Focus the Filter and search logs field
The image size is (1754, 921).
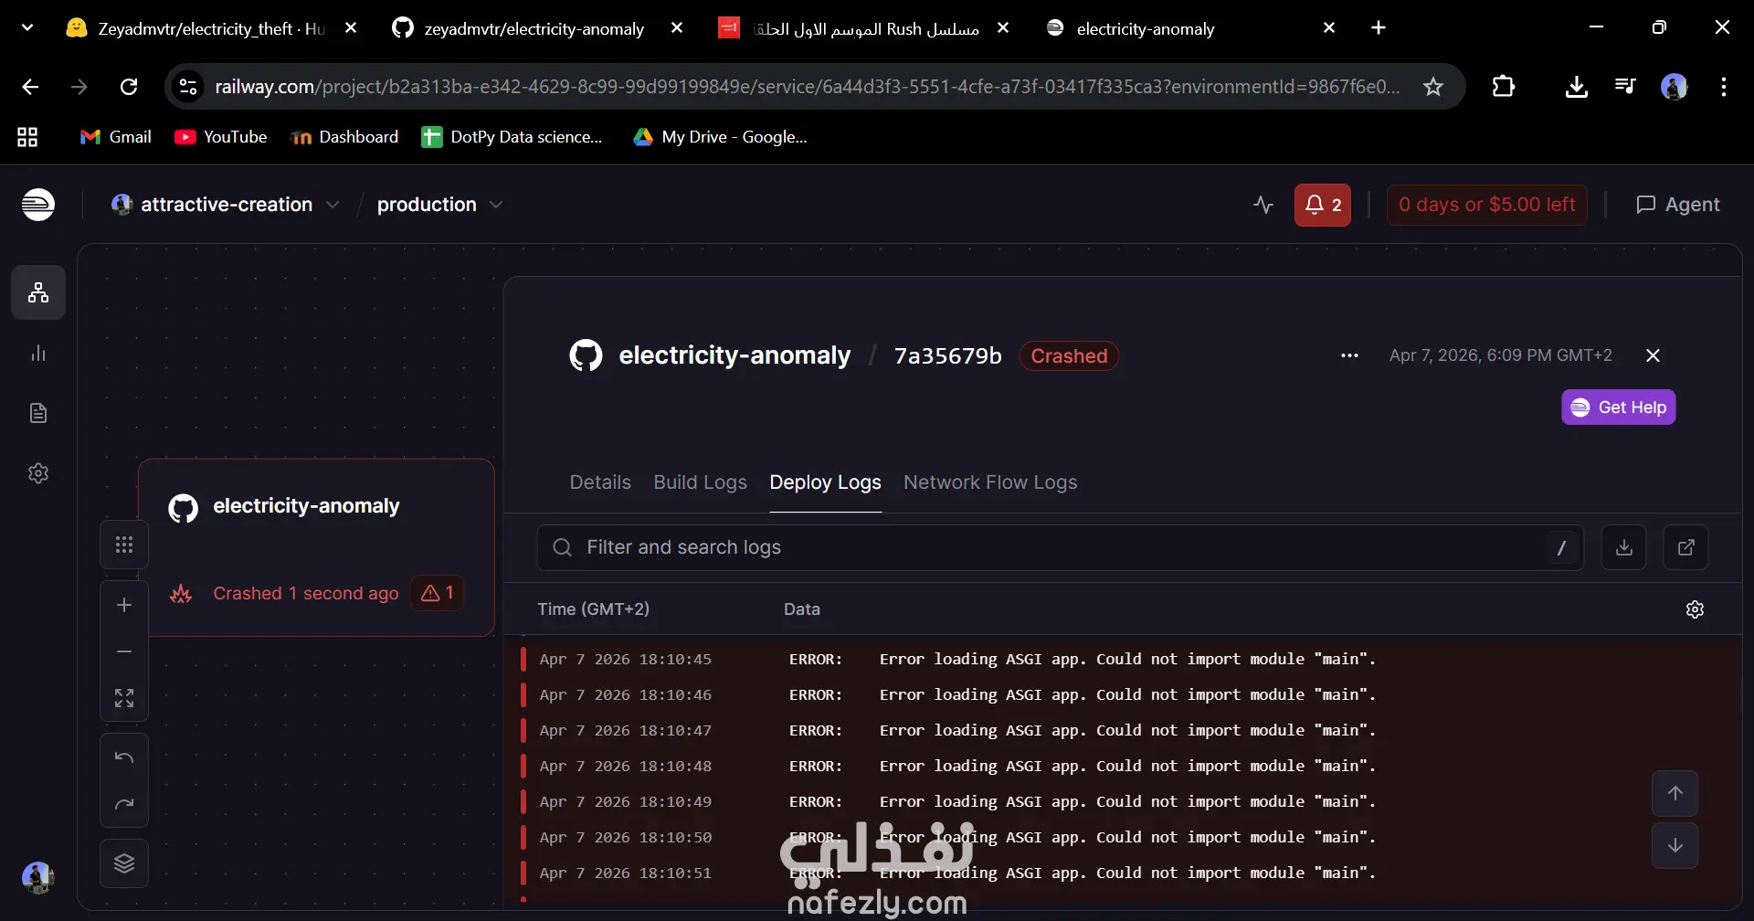1060,547
